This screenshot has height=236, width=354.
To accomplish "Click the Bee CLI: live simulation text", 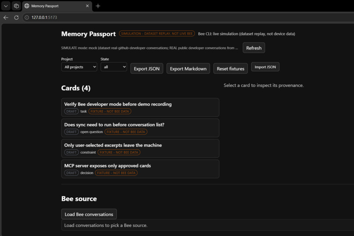I will (x=246, y=34).
